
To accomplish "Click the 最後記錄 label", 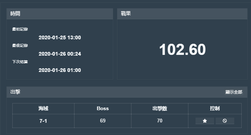I will pyautogui.click(x=20, y=45).
